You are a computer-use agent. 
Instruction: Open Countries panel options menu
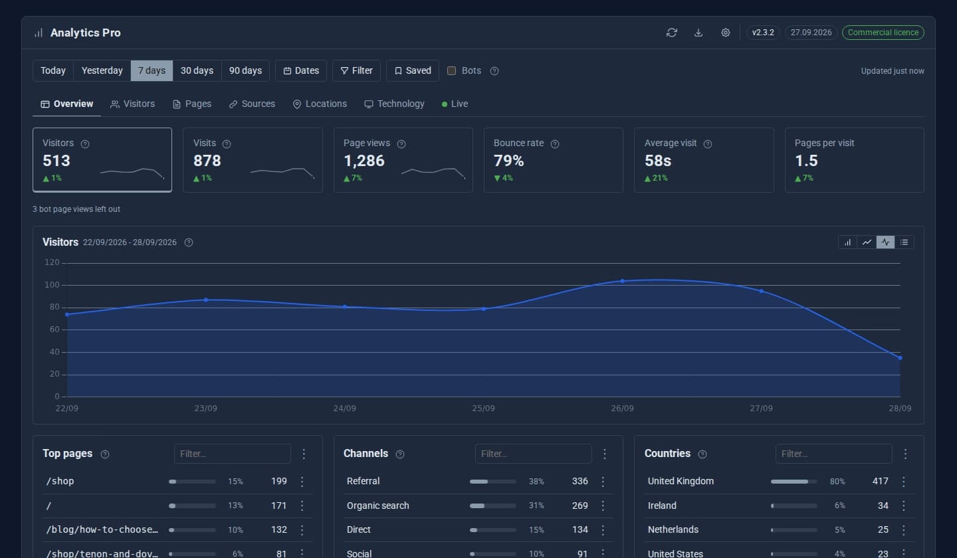pos(905,454)
